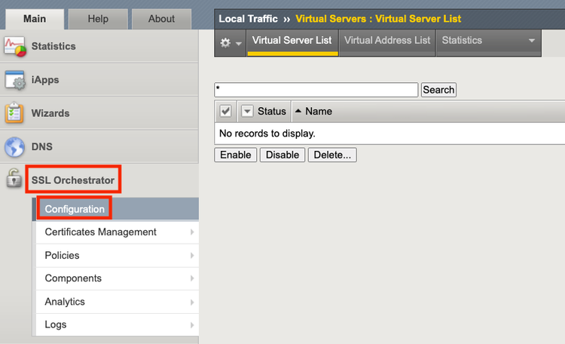Click the Delete... button

click(332, 155)
